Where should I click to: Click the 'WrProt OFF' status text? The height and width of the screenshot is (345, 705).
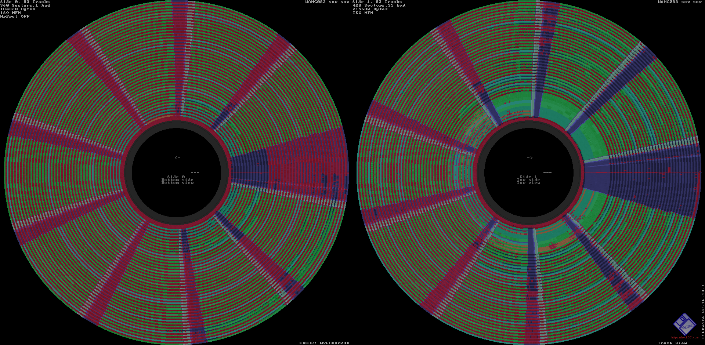coord(15,17)
